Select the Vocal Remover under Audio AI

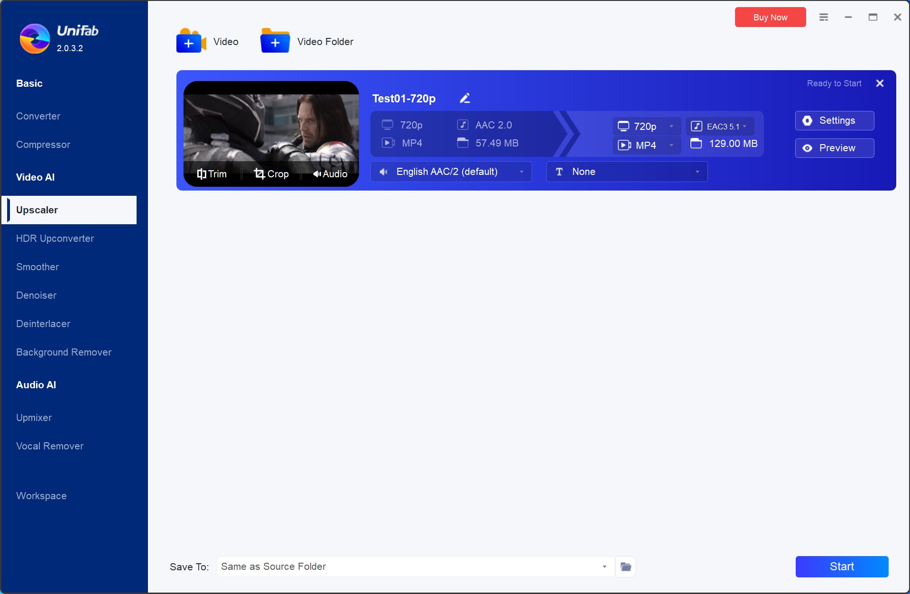49,446
